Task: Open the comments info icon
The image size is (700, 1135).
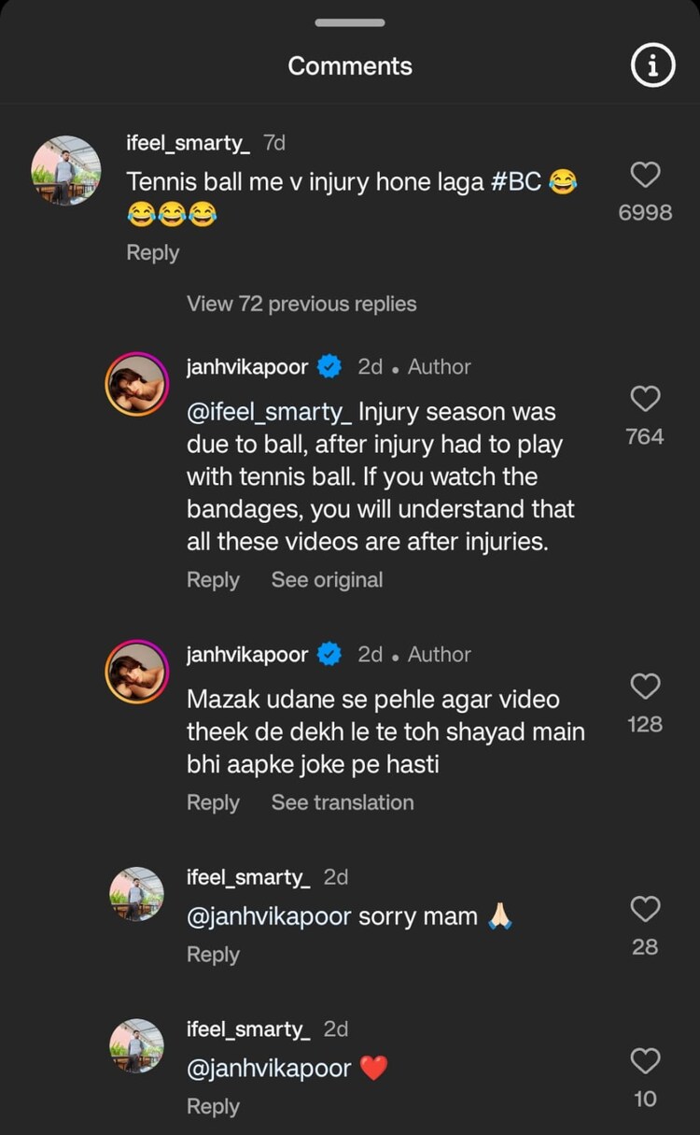Action: tap(652, 66)
